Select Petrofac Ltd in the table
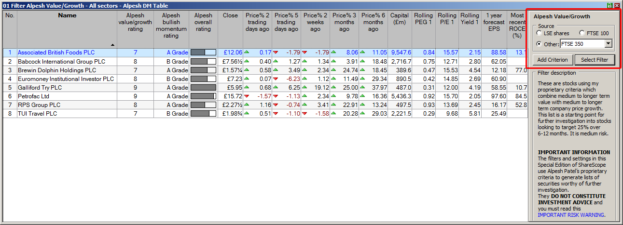This screenshot has width=623, height=225. [34, 96]
